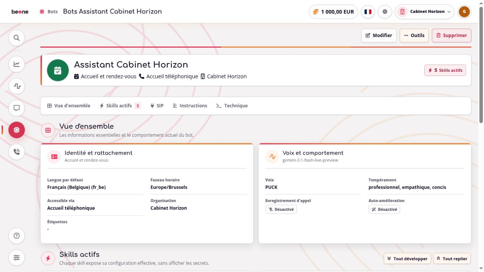Click the Auto-amélioration Désactivé badge
Screen dimensions: 484x272
coord(384,209)
